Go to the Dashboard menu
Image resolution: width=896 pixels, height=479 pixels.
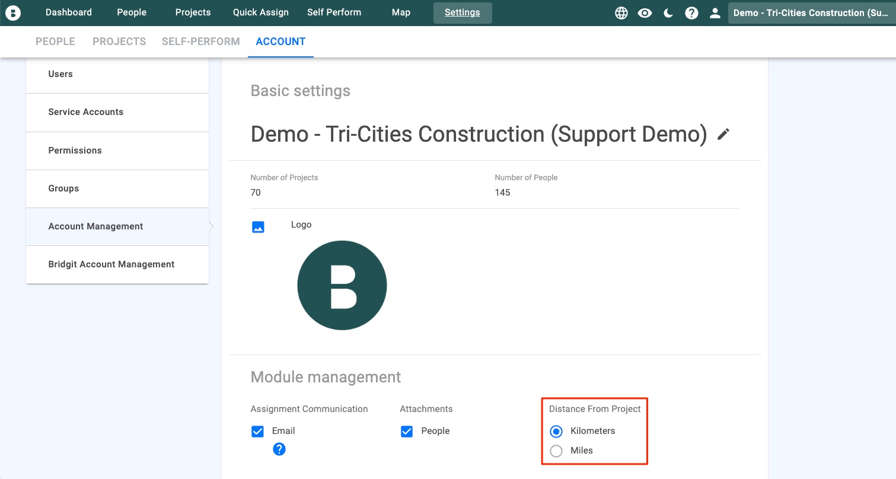pos(69,12)
